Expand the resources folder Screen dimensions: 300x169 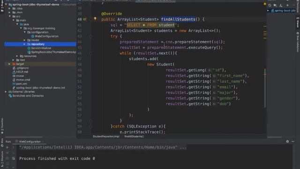click(x=17, y=56)
